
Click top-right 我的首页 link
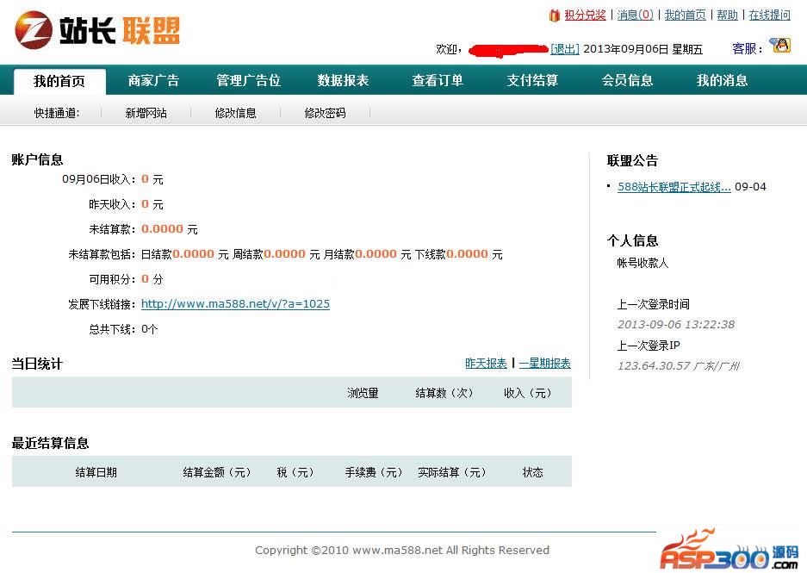[x=685, y=15]
